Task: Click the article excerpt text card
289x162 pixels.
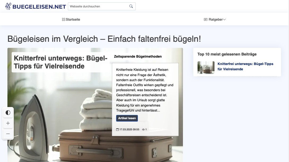Action: click(x=145, y=90)
